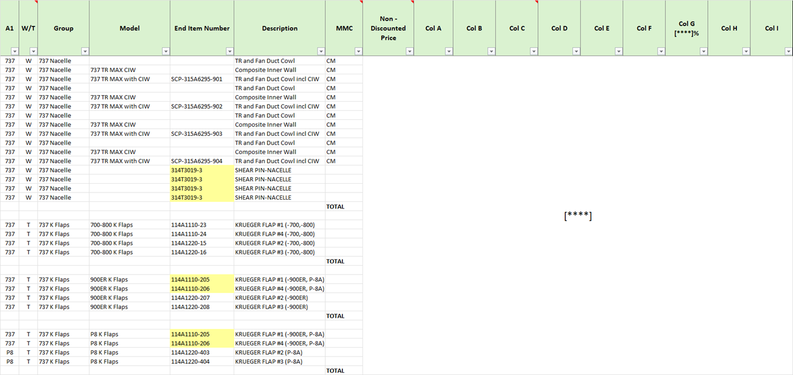Image resolution: width=793 pixels, height=375 pixels.
Task: Select the Col D header cell
Action: pos(559,28)
